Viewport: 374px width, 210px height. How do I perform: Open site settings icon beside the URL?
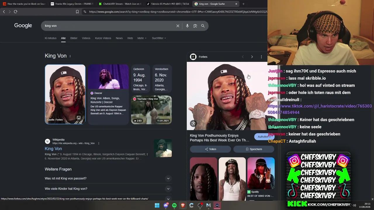pos(85,12)
